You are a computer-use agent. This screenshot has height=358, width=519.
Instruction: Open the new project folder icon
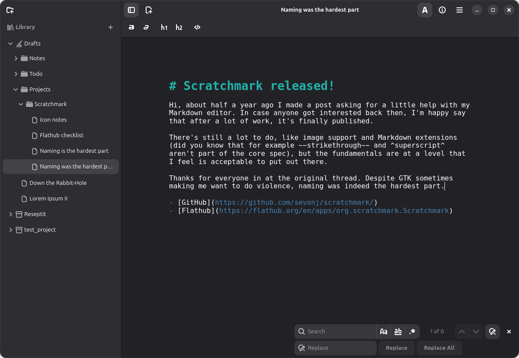coord(10,10)
